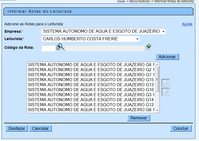
Task: Select the list row ending G6 1
Action: tap(91, 110)
